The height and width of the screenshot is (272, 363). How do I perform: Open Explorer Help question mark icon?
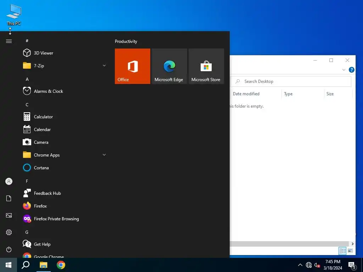point(351,70)
